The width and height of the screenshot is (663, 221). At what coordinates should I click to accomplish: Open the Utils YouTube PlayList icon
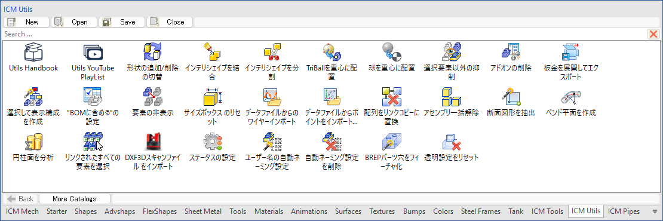pyautogui.click(x=93, y=53)
